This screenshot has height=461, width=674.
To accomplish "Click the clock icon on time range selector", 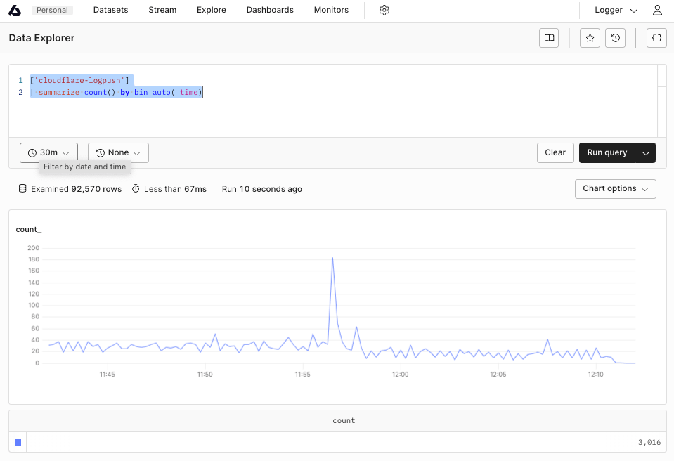I will 31,152.
